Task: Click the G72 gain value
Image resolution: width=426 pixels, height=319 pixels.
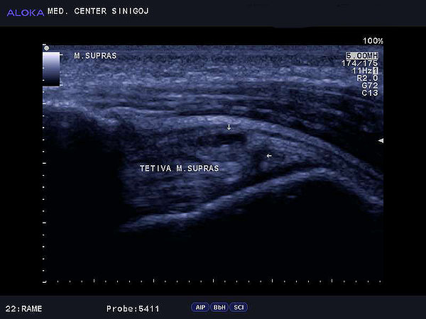Action: pyautogui.click(x=370, y=86)
